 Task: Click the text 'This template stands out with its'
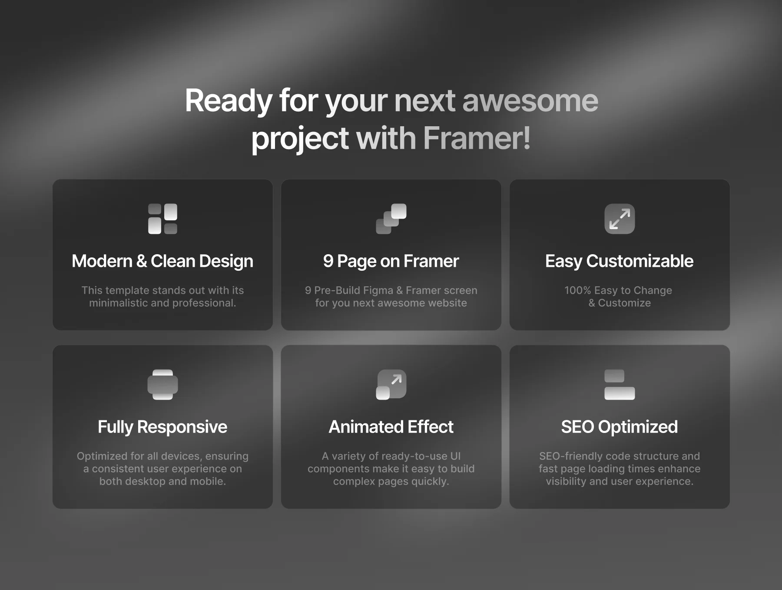click(x=162, y=290)
